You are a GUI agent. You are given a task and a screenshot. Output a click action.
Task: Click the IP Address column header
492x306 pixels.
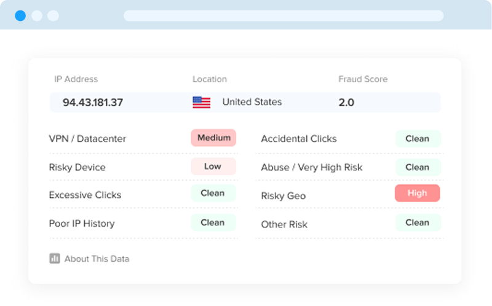[x=76, y=79]
